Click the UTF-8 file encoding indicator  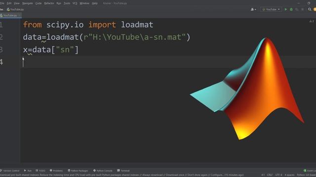(x=278, y=175)
